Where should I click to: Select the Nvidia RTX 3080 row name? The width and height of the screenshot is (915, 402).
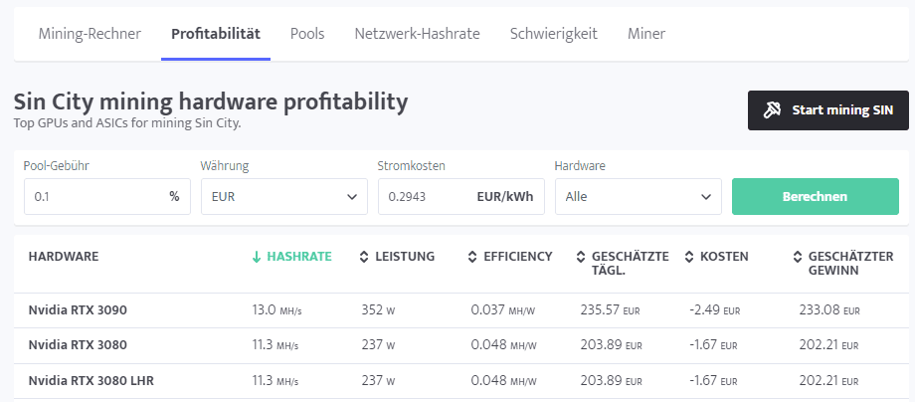[x=78, y=345]
